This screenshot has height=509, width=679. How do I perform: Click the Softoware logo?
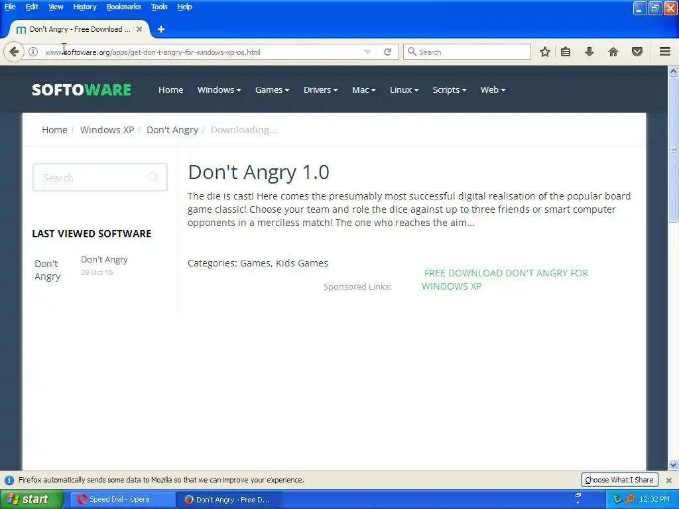pyautogui.click(x=82, y=89)
